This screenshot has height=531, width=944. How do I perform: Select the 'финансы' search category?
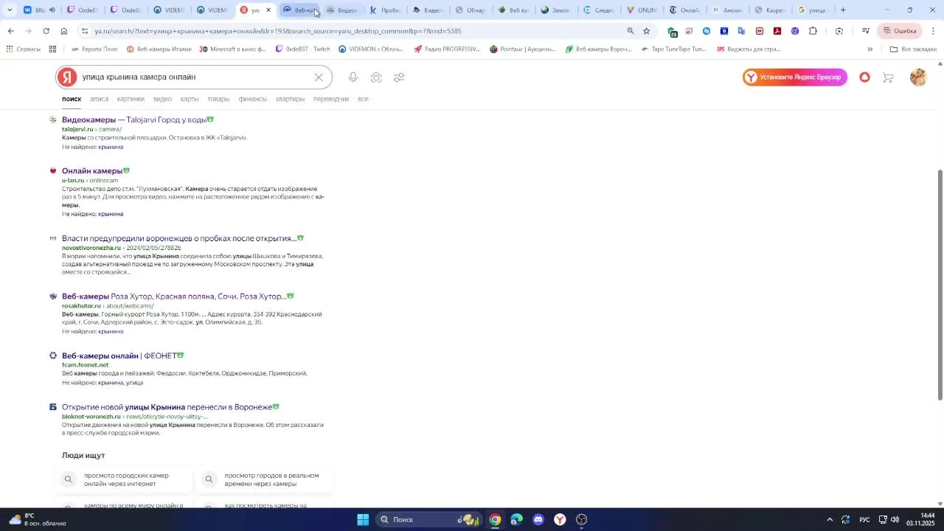click(x=253, y=99)
